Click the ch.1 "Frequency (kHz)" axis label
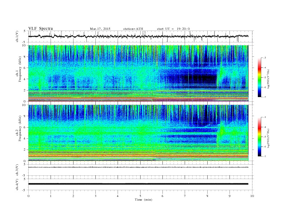 20,69
